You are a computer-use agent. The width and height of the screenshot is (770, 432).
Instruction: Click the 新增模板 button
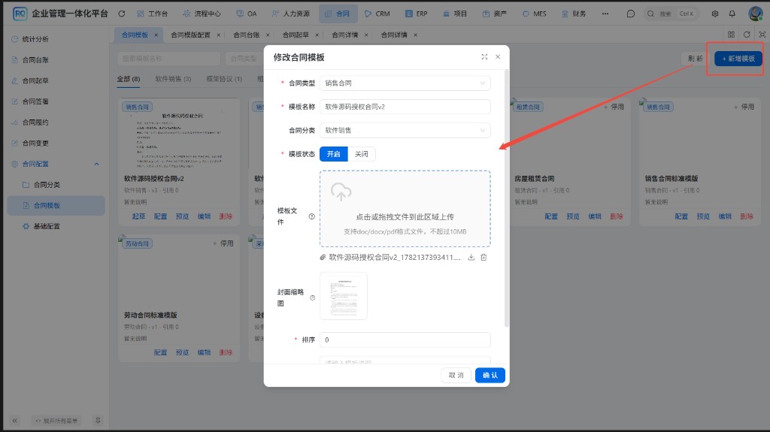click(x=738, y=59)
